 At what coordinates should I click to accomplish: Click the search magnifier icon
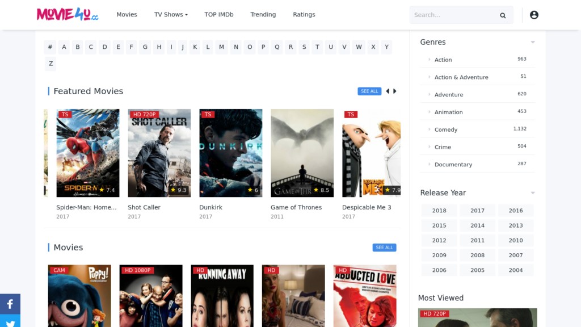coord(503,15)
